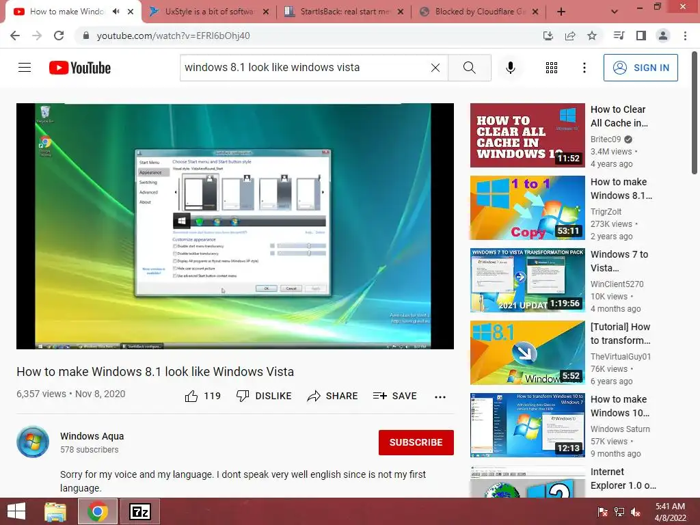The height and width of the screenshot is (525, 700).
Task: Open YouTube settings three-dot menu
Action: click(584, 68)
